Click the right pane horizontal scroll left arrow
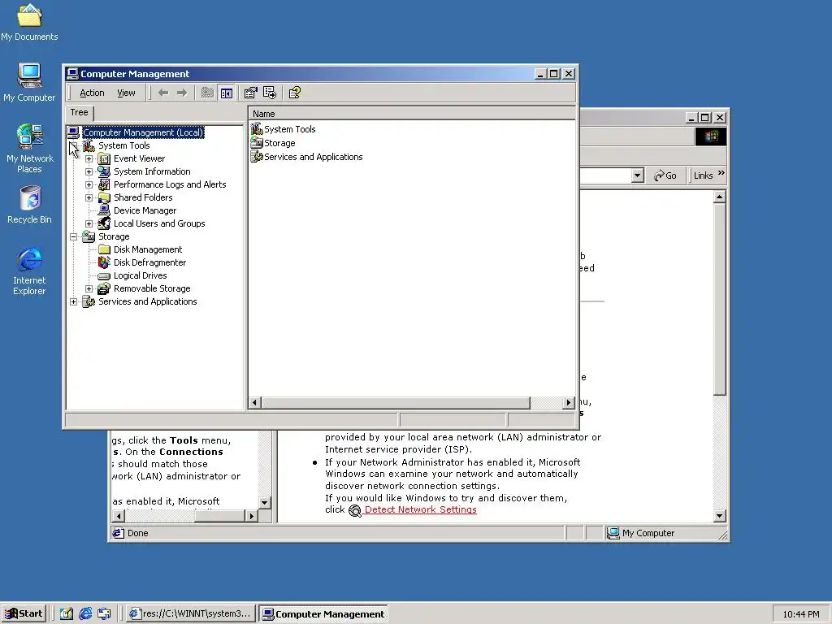 [254, 403]
